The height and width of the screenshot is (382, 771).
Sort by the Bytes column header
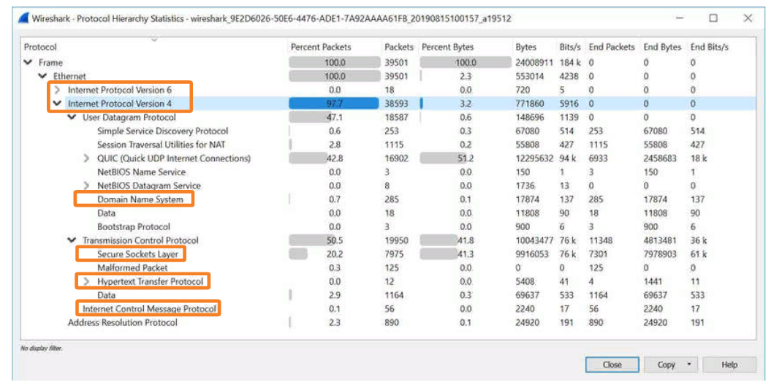click(525, 47)
